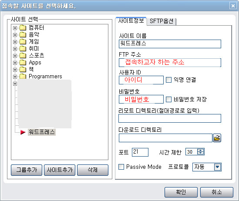Browse for download directory folder icon

pos(217,138)
